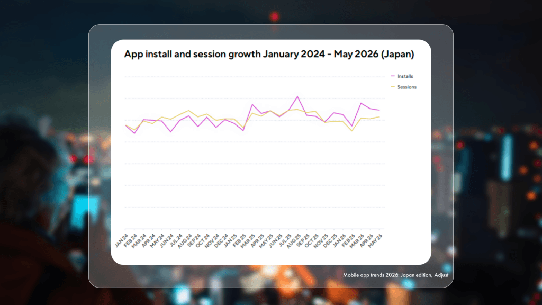Click the JAN 25 axis label

230,240
